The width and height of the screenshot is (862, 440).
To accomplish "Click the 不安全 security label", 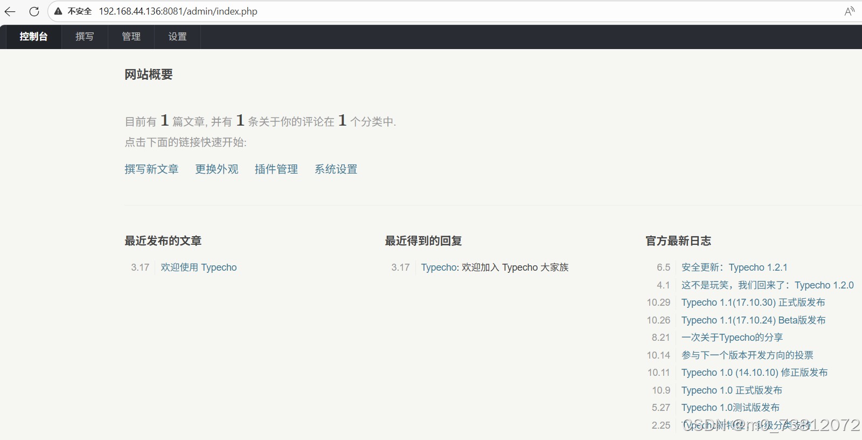I will point(80,11).
